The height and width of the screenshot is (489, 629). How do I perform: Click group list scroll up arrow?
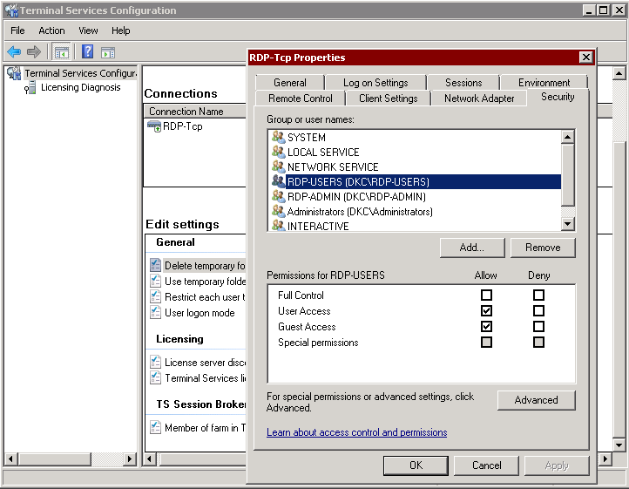[568, 137]
